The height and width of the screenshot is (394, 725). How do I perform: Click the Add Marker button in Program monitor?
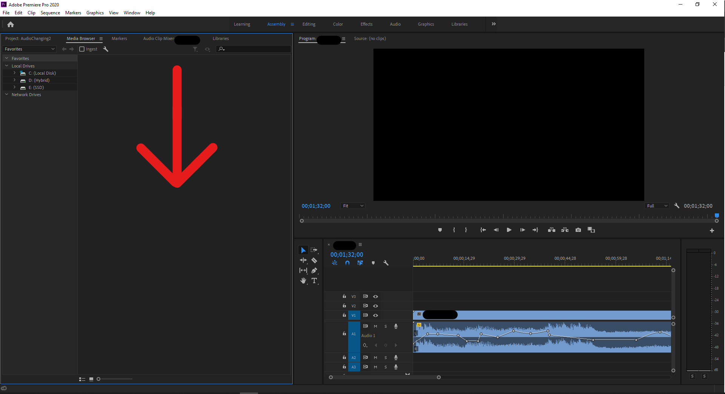point(440,230)
